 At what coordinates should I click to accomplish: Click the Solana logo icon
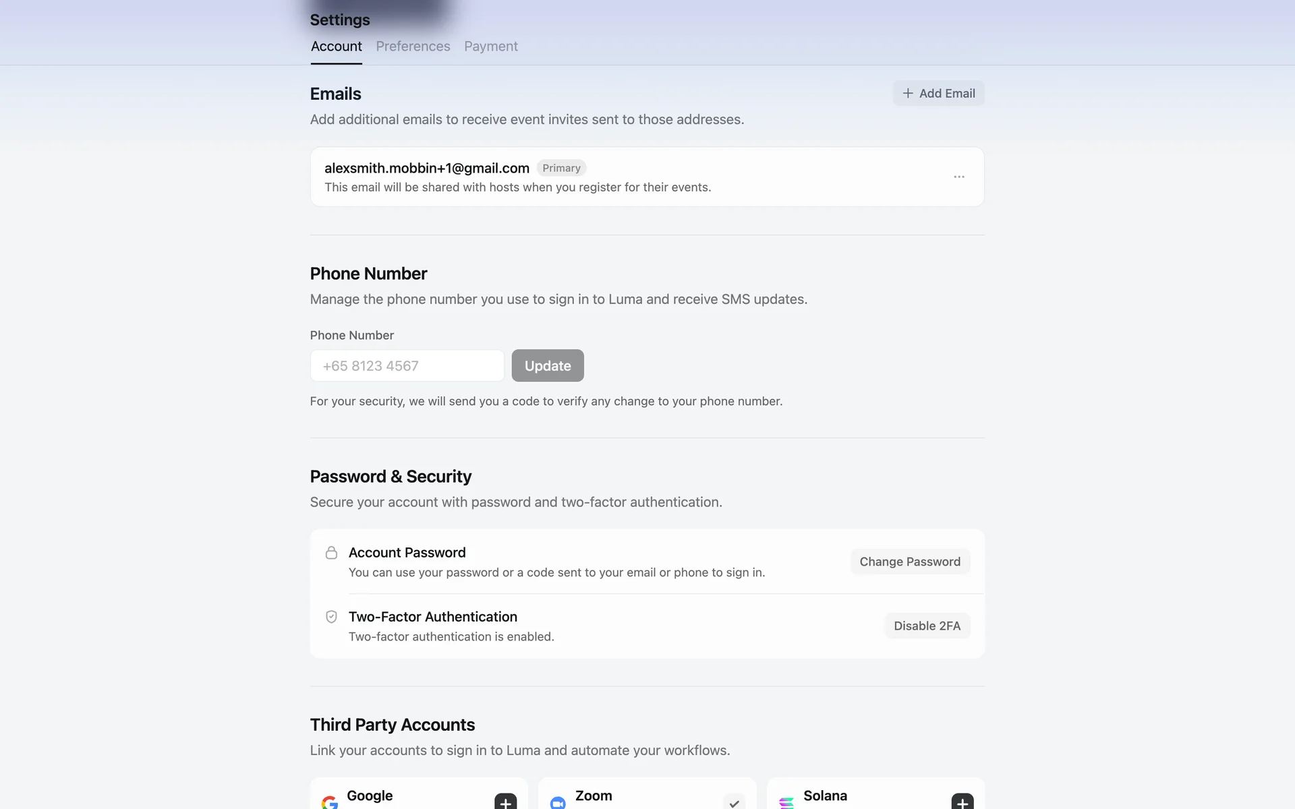click(x=786, y=803)
